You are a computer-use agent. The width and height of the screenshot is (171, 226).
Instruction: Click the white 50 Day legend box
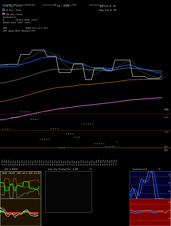point(4,10)
